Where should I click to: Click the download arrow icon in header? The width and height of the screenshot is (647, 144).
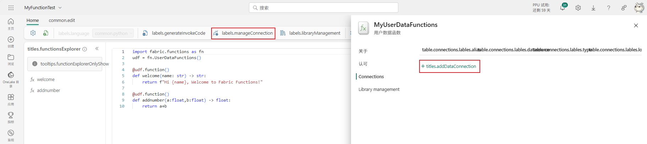593,8
